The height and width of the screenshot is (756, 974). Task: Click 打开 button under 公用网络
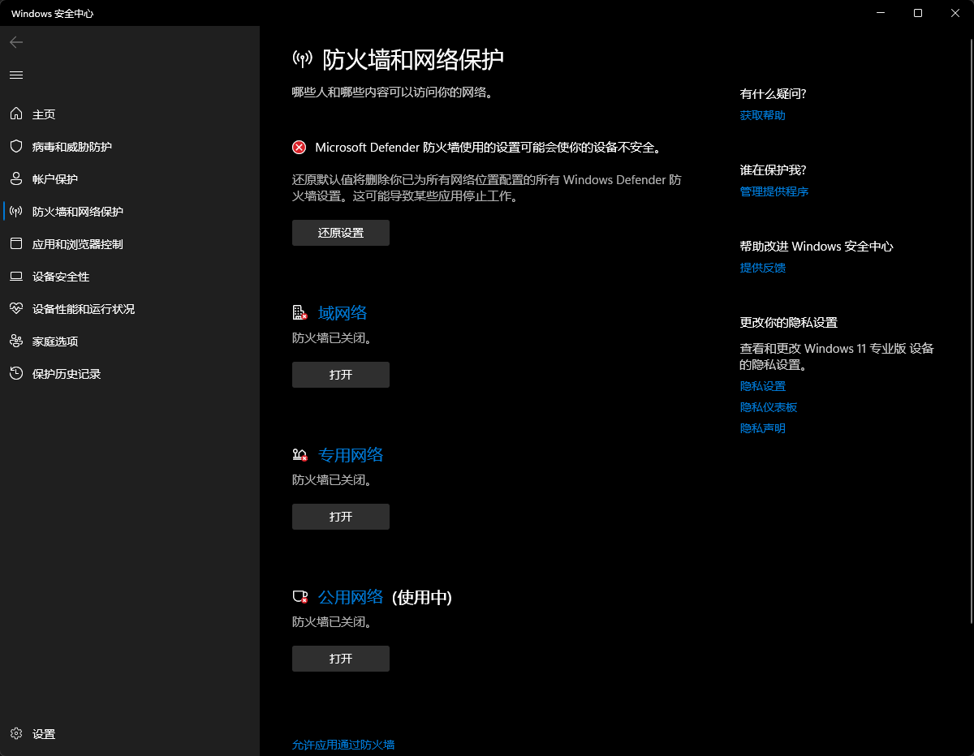point(341,659)
